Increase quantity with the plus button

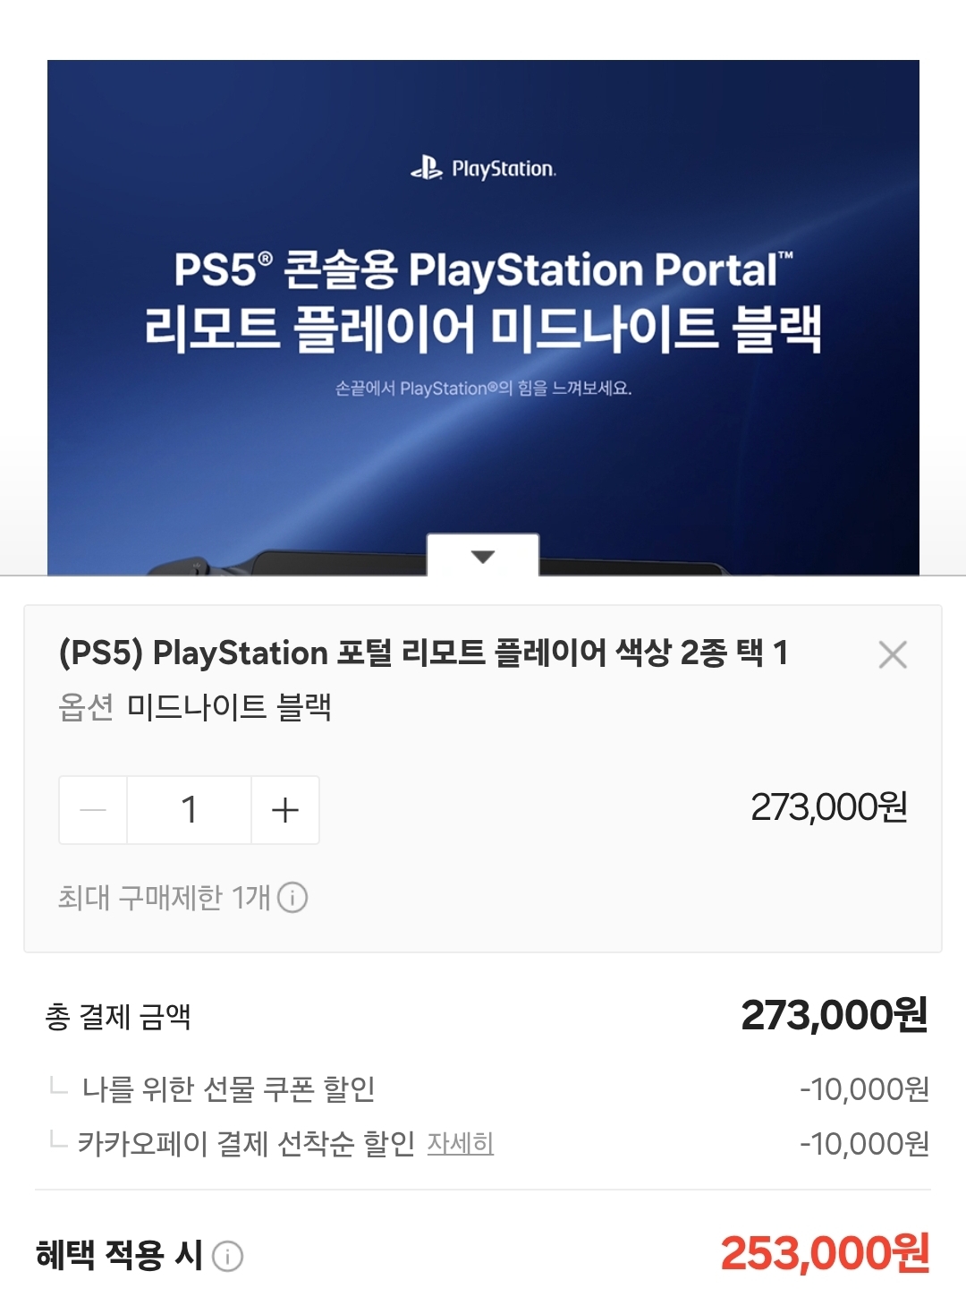click(284, 810)
